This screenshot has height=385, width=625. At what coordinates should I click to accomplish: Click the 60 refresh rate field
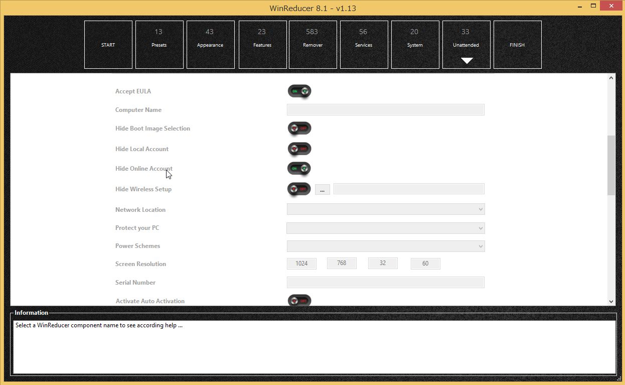pos(425,264)
